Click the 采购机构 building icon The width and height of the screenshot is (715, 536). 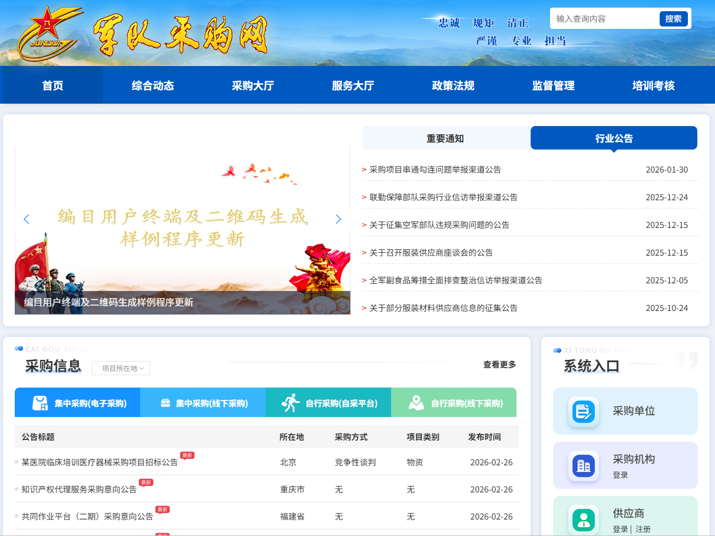[x=583, y=465]
